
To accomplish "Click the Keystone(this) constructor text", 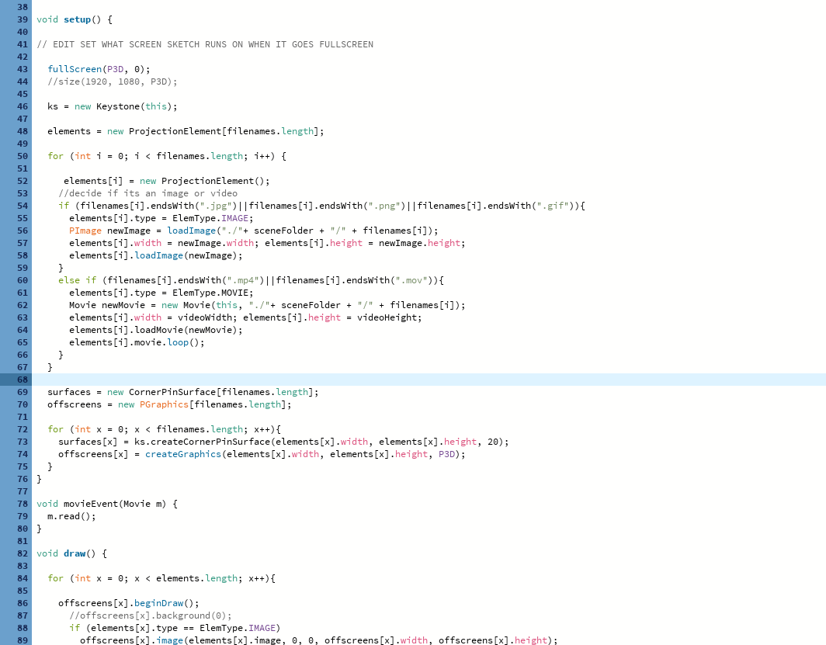I will [x=137, y=106].
